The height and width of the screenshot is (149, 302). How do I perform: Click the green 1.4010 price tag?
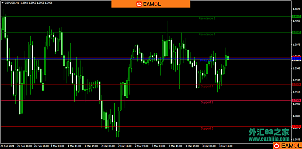click(x=296, y=16)
